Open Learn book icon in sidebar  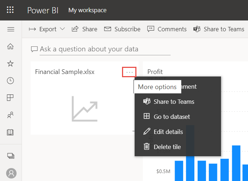(x=10, y=133)
